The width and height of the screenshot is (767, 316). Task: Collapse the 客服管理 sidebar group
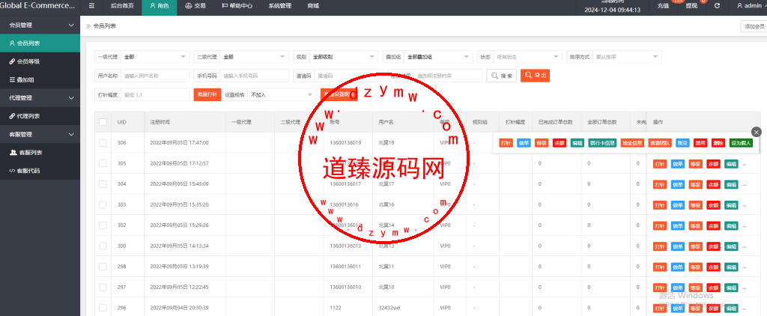40,134
